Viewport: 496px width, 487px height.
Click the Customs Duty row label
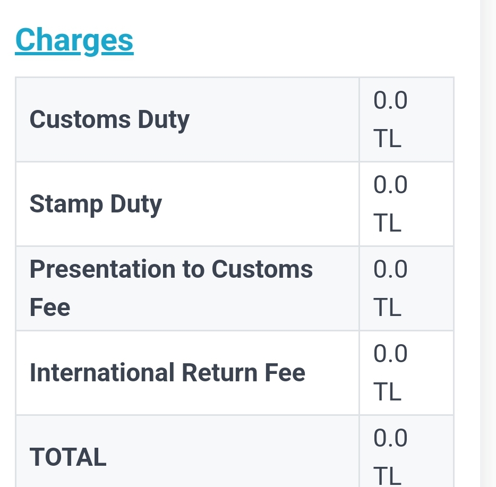click(109, 119)
